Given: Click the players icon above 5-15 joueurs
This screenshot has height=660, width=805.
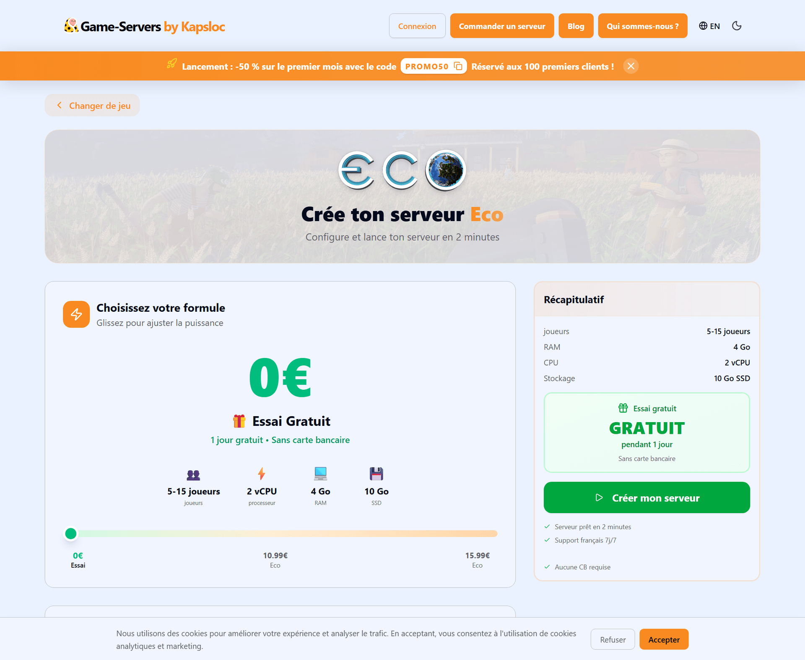Looking at the screenshot, I should pyautogui.click(x=193, y=475).
